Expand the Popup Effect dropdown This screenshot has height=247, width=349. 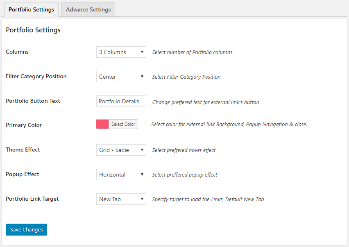coord(121,174)
